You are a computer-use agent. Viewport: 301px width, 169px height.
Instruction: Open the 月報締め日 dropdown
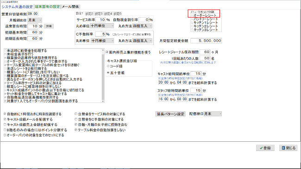coord(35,20)
